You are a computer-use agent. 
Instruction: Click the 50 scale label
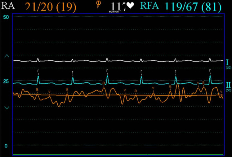pyautogui.click(x=6, y=17)
